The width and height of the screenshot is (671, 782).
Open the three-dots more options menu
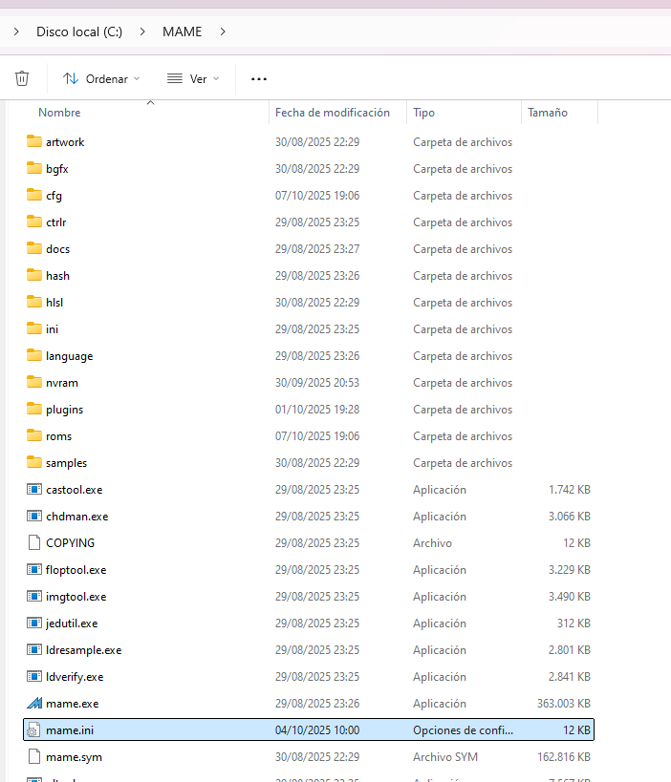coord(258,78)
